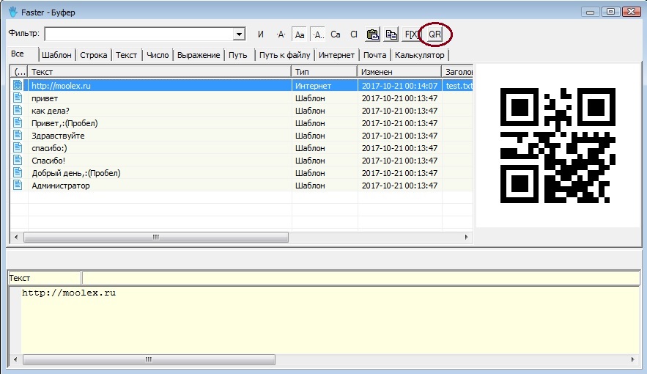The width and height of the screenshot is (647, 374).
Task: Toggle the Aa case option
Action: pos(300,34)
